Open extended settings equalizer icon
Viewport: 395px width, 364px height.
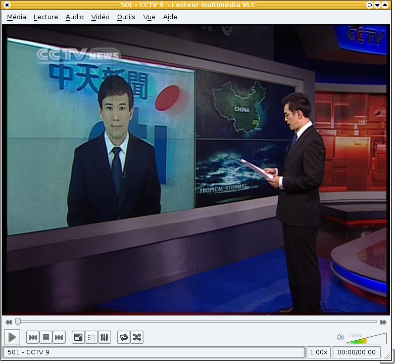click(104, 337)
